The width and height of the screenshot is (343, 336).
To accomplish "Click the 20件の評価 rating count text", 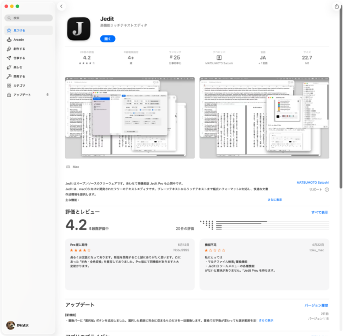I will pos(185,229).
